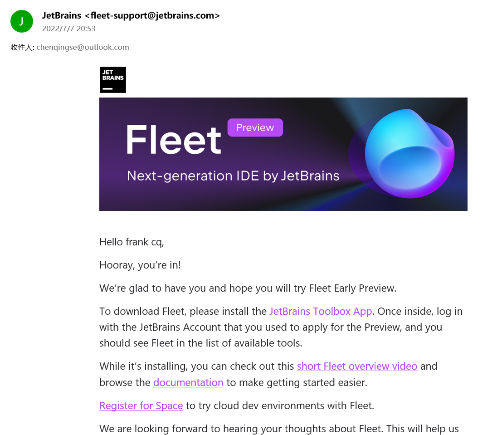Click the We're glad to have you sentence

tap(248, 288)
